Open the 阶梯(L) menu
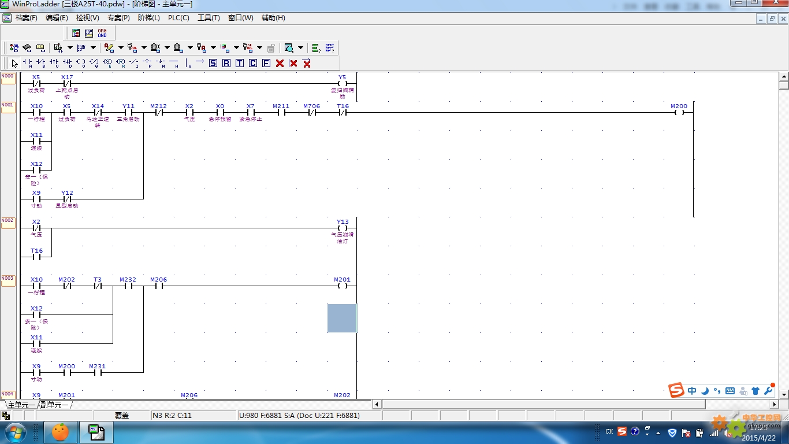Viewport: 789px width, 444px height. click(149, 18)
